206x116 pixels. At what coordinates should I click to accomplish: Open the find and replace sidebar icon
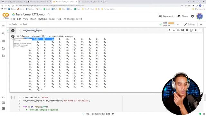click(x=3, y=34)
